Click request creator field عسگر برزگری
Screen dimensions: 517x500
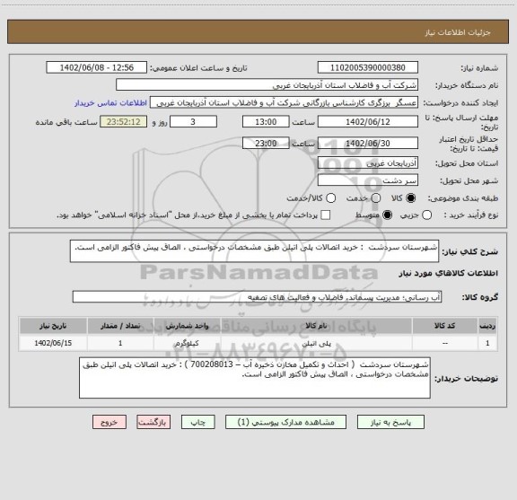[x=284, y=102]
